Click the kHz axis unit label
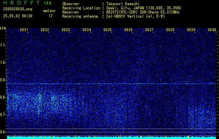This screenshot has width=219, height=139. (3, 28)
